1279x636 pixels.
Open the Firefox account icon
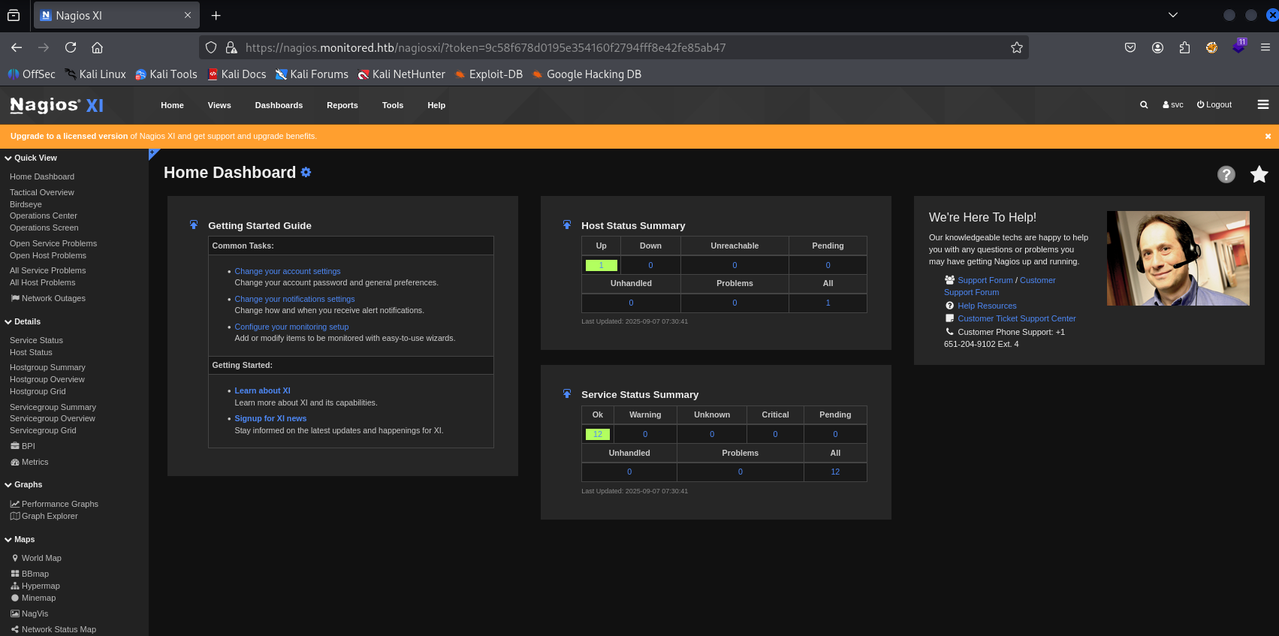point(1157,47)
